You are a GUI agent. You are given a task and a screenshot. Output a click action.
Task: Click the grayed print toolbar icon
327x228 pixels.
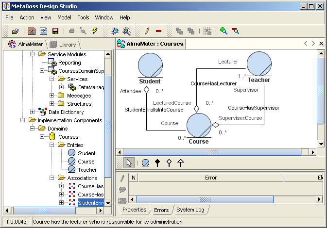coord(71,31)
